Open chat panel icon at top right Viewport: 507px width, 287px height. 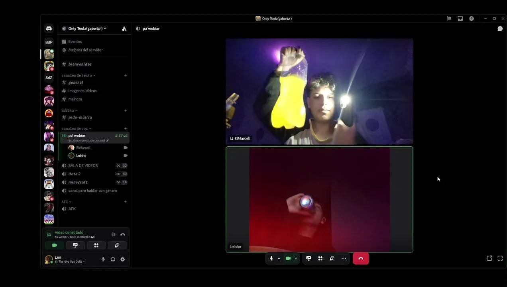[500, 29]
